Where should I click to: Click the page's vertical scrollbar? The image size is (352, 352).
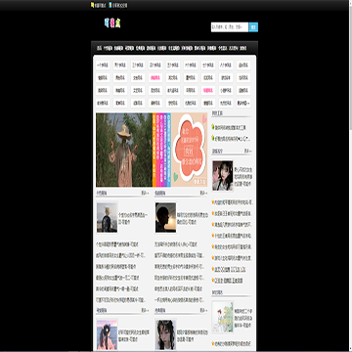350,176
